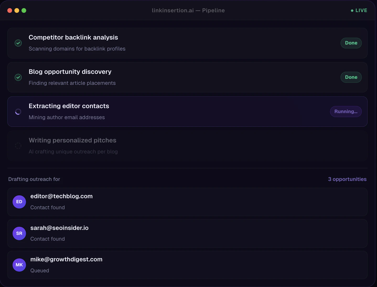Click the SR avatar for sarah@seoinsider.io
The image size is (377, 287).
pyautogui.click(x=19, y=233)
